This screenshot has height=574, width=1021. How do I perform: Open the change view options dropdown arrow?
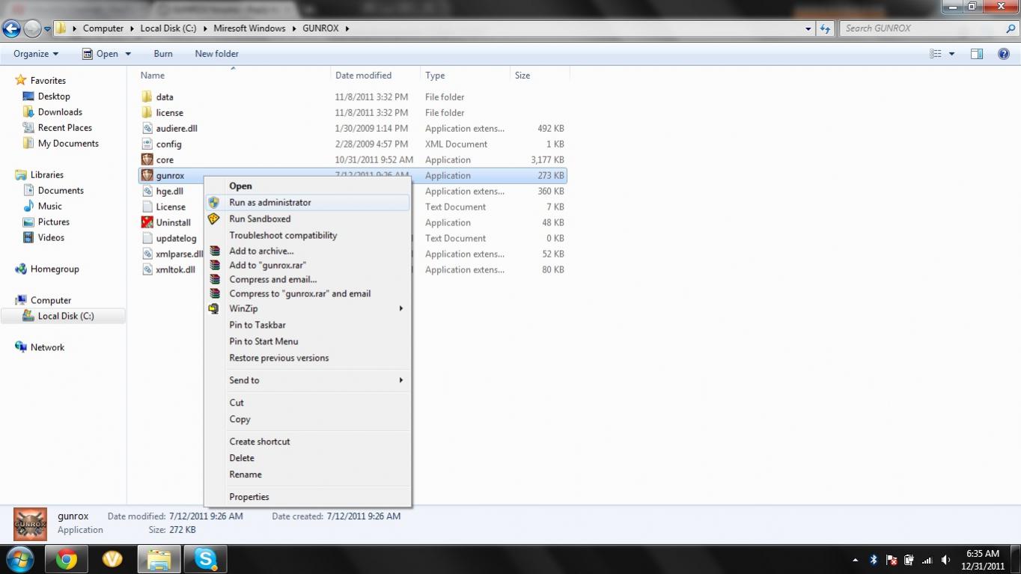point(952,54)
